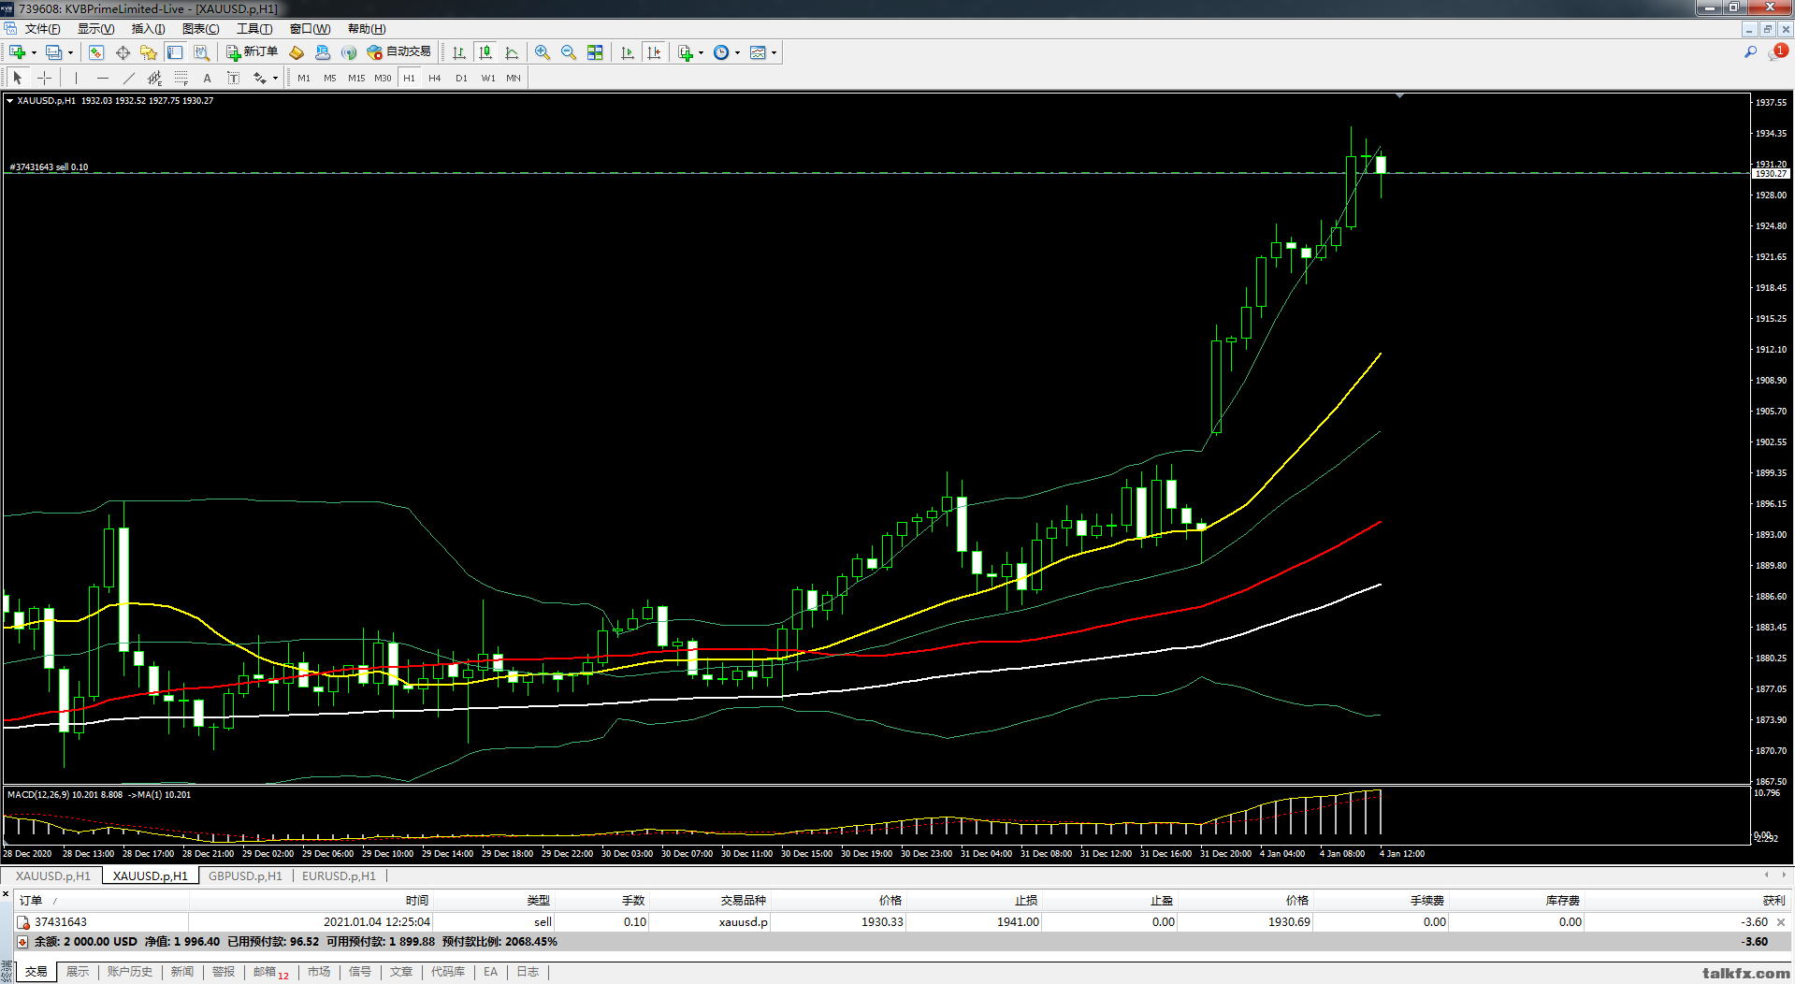This screenshot has width=1795, height=984.
Task: Switch chart to line chart mode
Action: coord(512,52)
